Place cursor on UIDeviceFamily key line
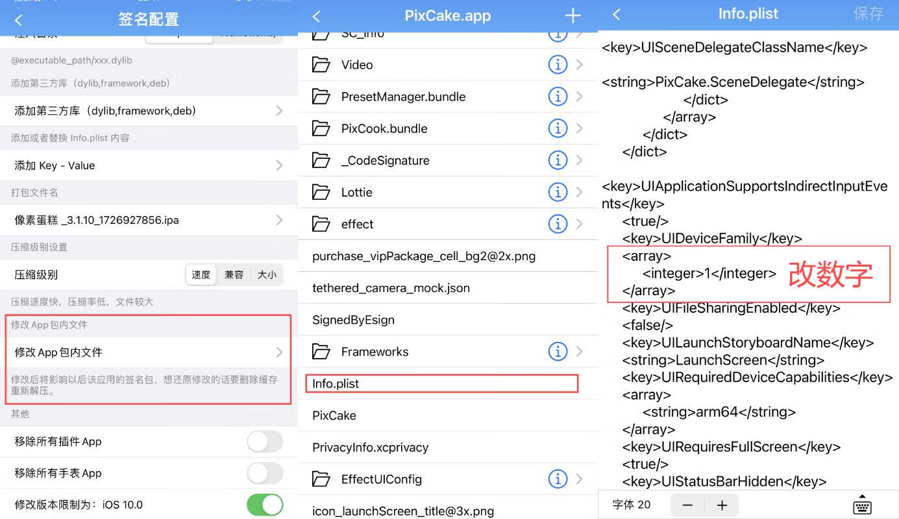Image resolution: width=899 pixels, height=519 pixels. pos(712,239)
